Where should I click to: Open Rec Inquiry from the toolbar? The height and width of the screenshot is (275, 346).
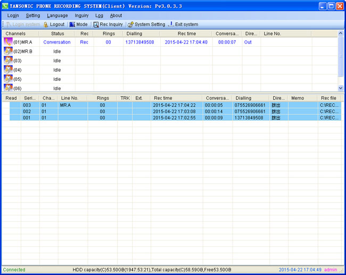[108, 24]
